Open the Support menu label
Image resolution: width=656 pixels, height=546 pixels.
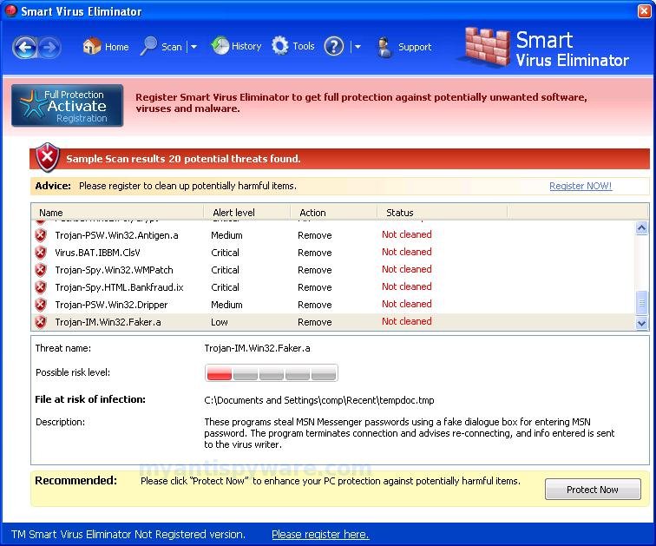pyautogui.click(x=415, y=47)
